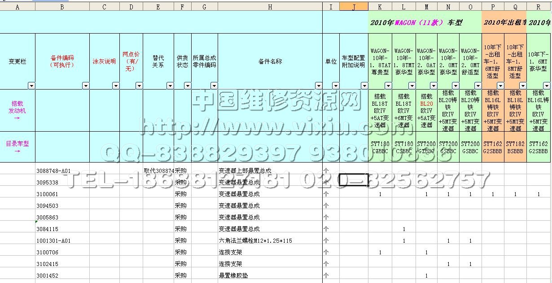Open the 备件编码 column filter dropdown

coord(85,86)
